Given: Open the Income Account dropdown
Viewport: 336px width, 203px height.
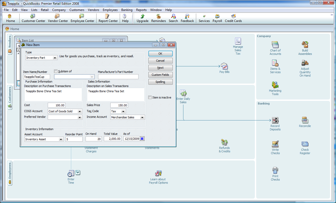Looking at the screenshot, I should [x=142, y=118].
